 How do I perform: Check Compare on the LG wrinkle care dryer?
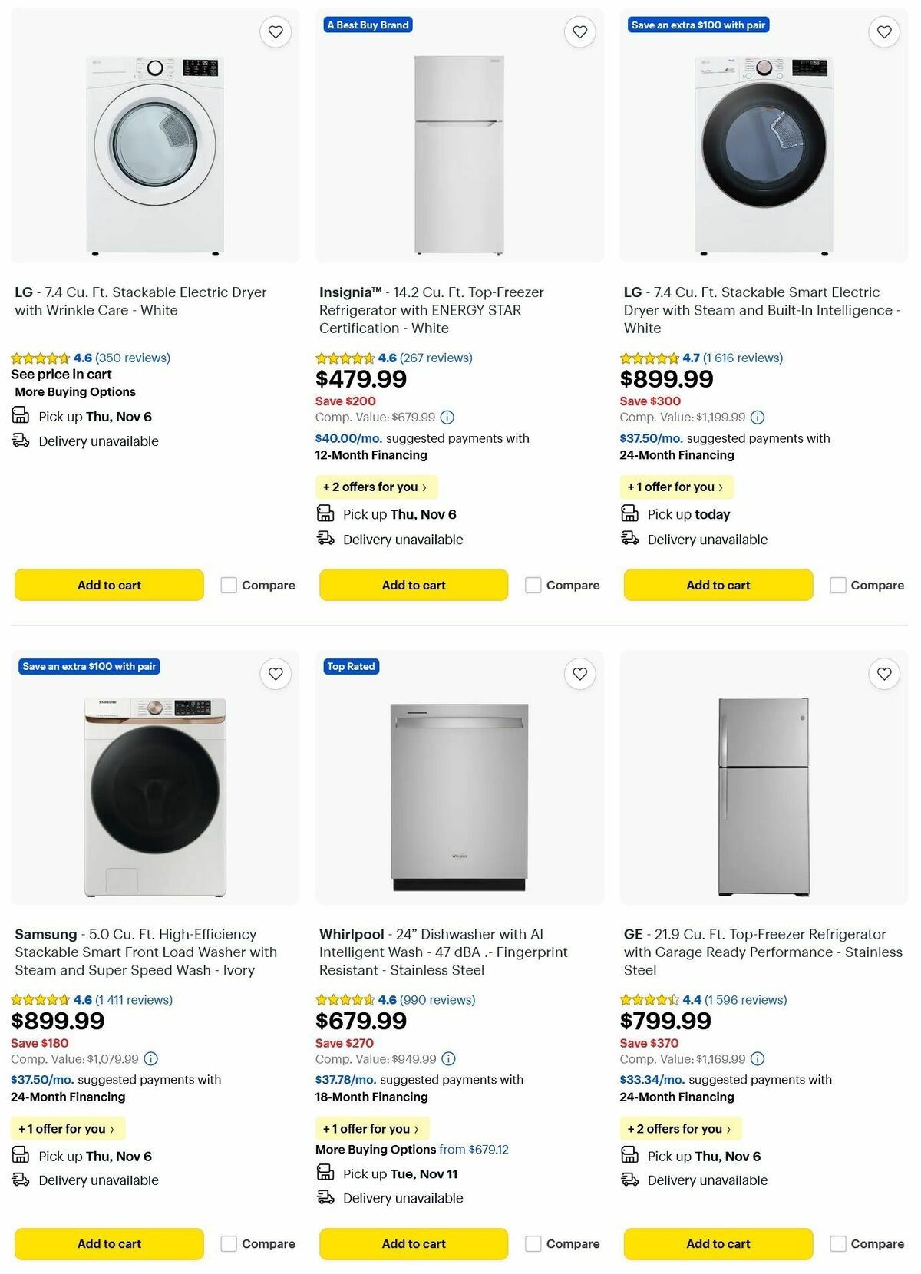tap(229, 585)
